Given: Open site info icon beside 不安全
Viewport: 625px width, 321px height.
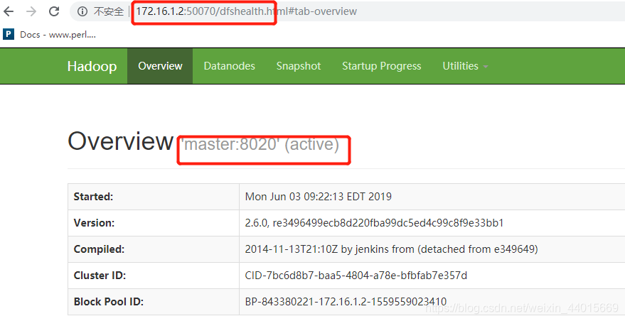Looking at the screenshot, I should coord(82,11).
